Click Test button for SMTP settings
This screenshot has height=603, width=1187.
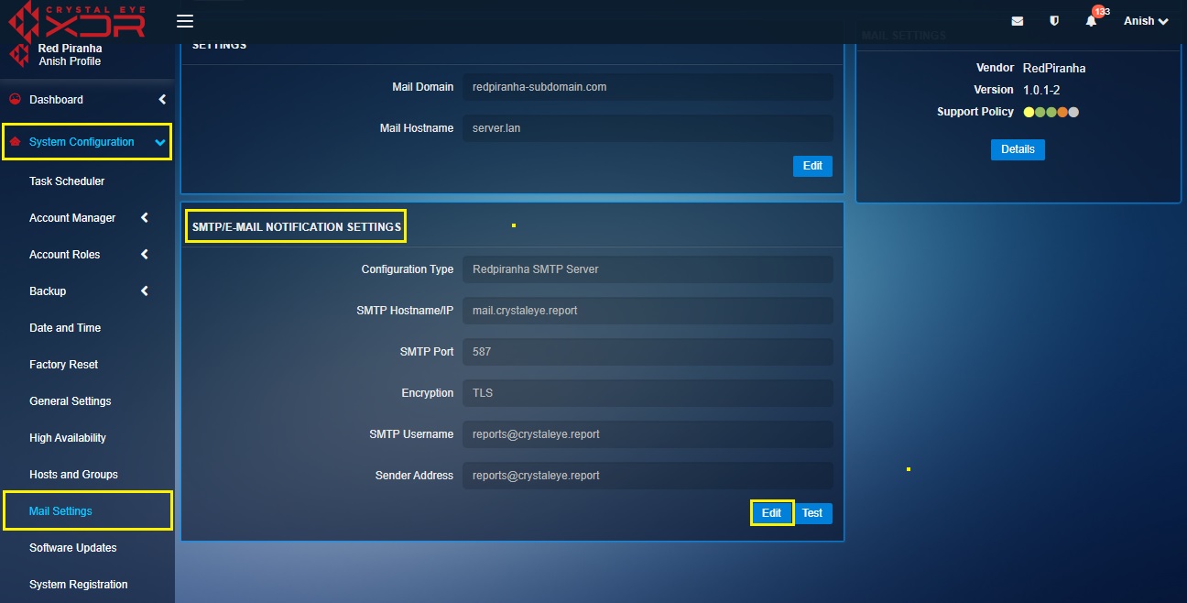[x=812, y=513]
